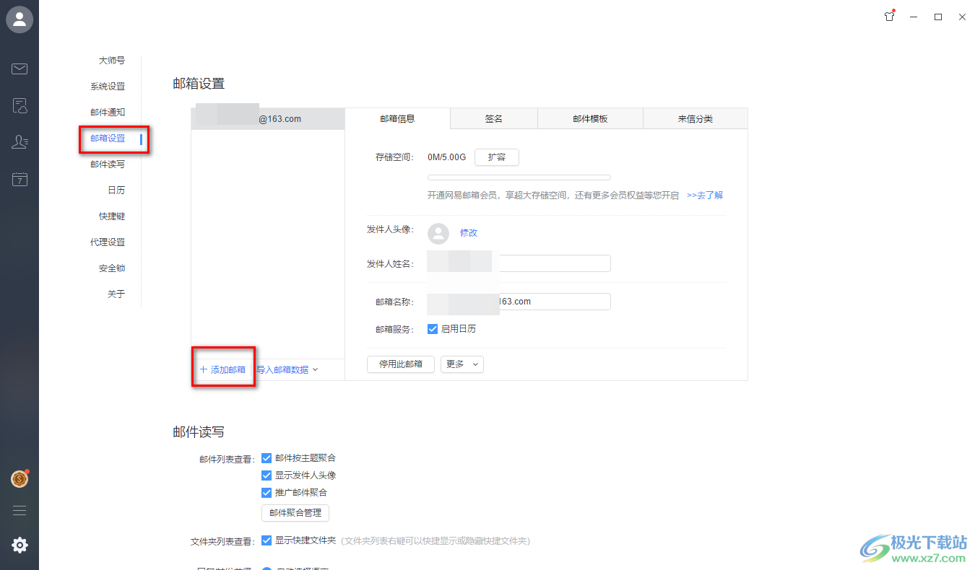The image size is (975, 570).
Task: Switch to 邮件模板 tab
Action: [590, 119]
